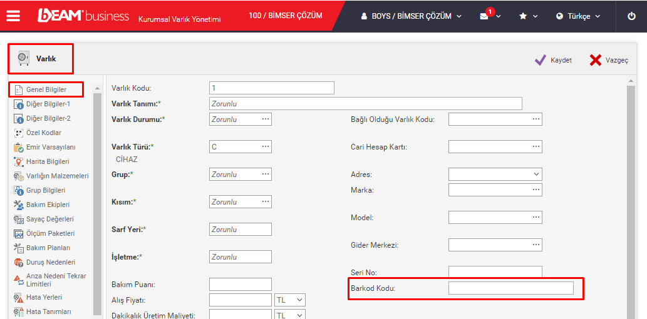Click the Barkod Kodu input field
Viewport: 647px width, 319px height.
511,288
